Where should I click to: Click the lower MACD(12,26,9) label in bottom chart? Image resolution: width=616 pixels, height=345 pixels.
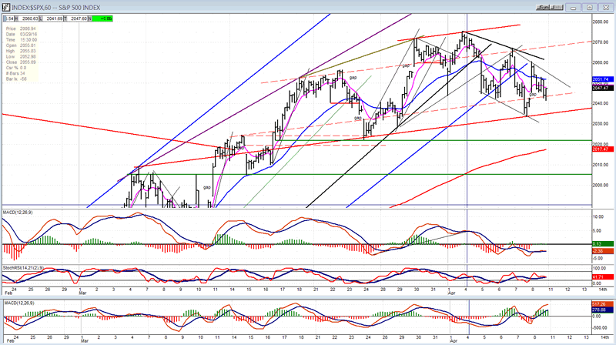point(19,303)
